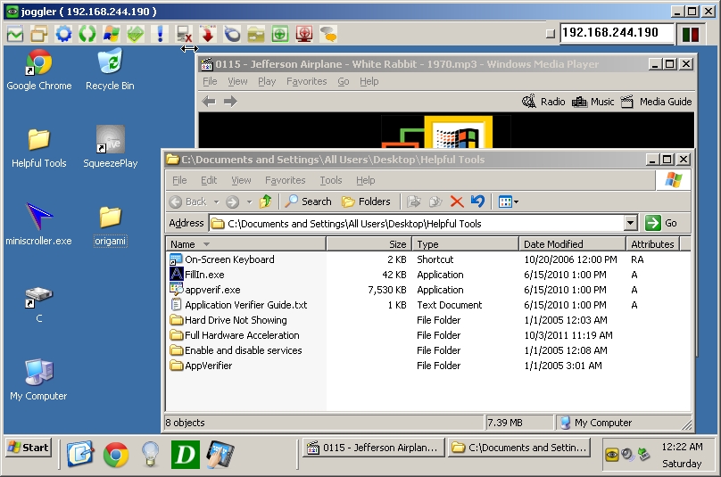The height and width of the screenshot is (477, 721).
Task: Select the miniscroller.exe desktop icon
Action: 38,225
